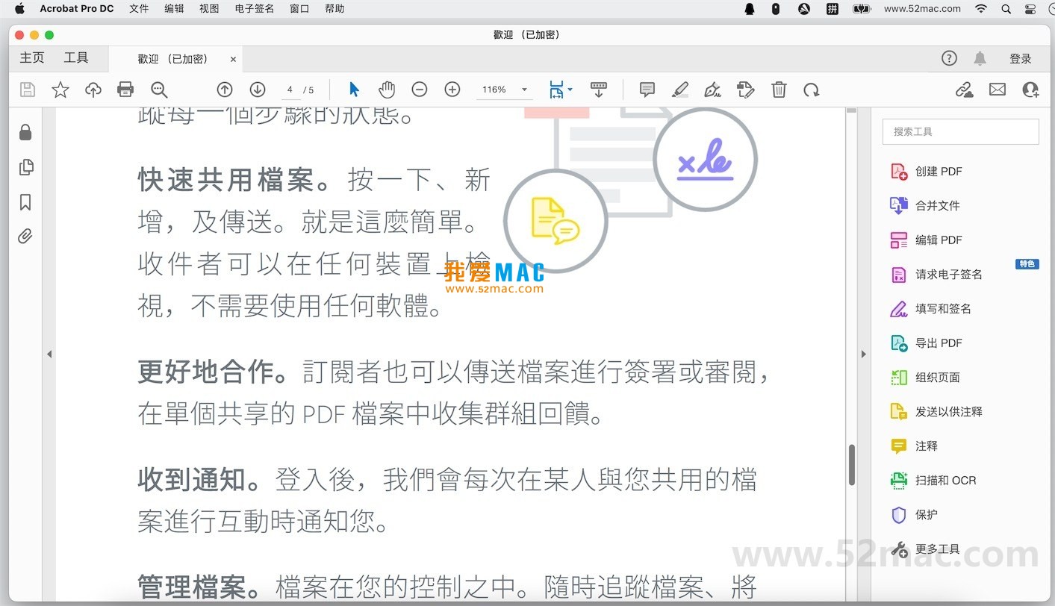The image size is (1055, 606).
Task: Click the document vertical scrollbar thumb
Action: coord(851,465)
